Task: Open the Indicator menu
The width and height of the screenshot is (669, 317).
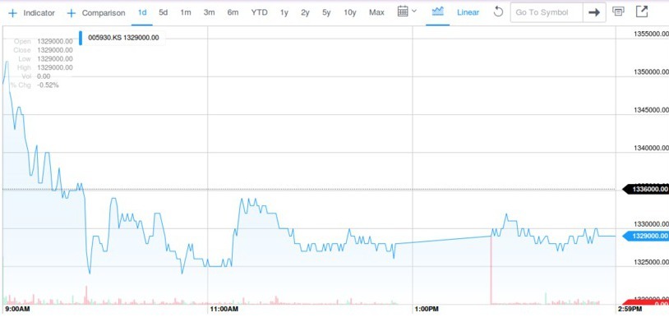Action: coord(39,13)
